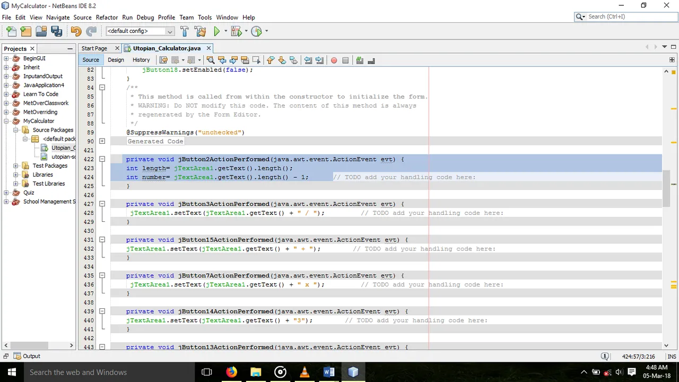Start Macro Recording with the red circle

click(334, 60)
